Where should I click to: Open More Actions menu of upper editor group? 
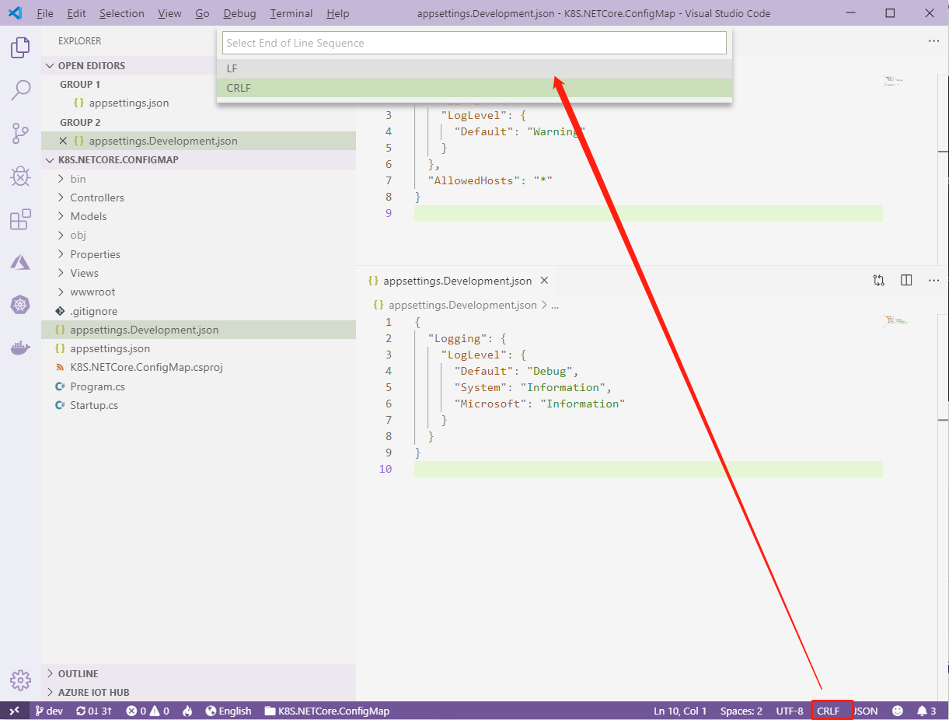[x=934, y=41]
